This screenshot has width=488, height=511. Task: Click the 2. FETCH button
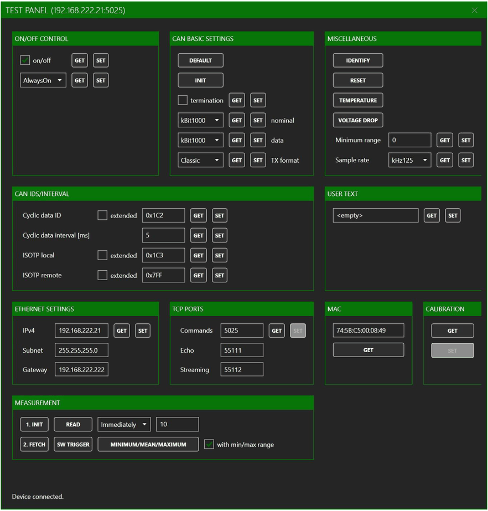34,444
